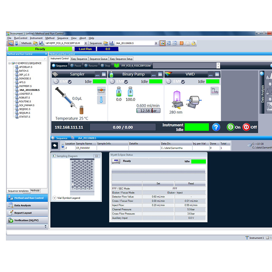Open the Instrument menu

tap(36, 38)
